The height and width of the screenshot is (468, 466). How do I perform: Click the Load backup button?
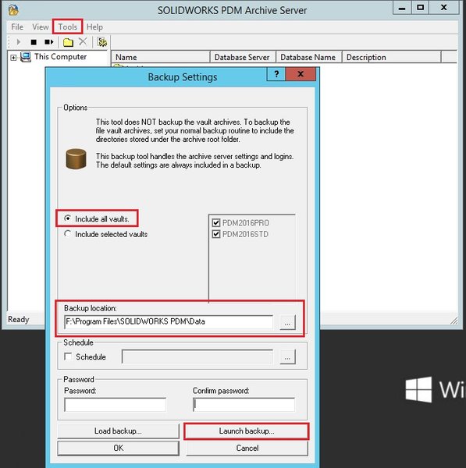point(118,431)
